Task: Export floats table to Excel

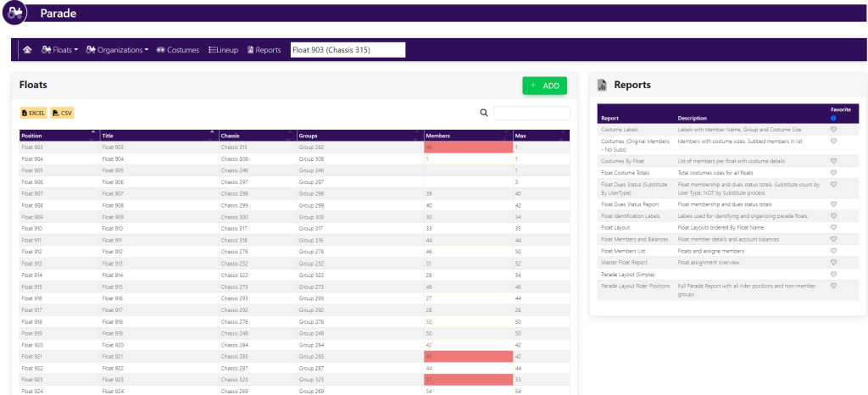Action: (33, 113)
